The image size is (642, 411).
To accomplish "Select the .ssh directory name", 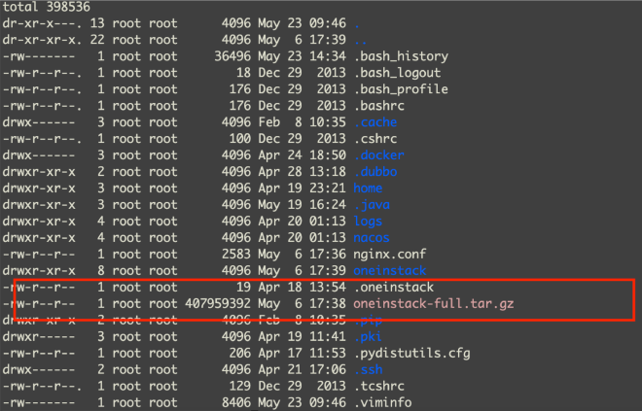I will (369, 369).
